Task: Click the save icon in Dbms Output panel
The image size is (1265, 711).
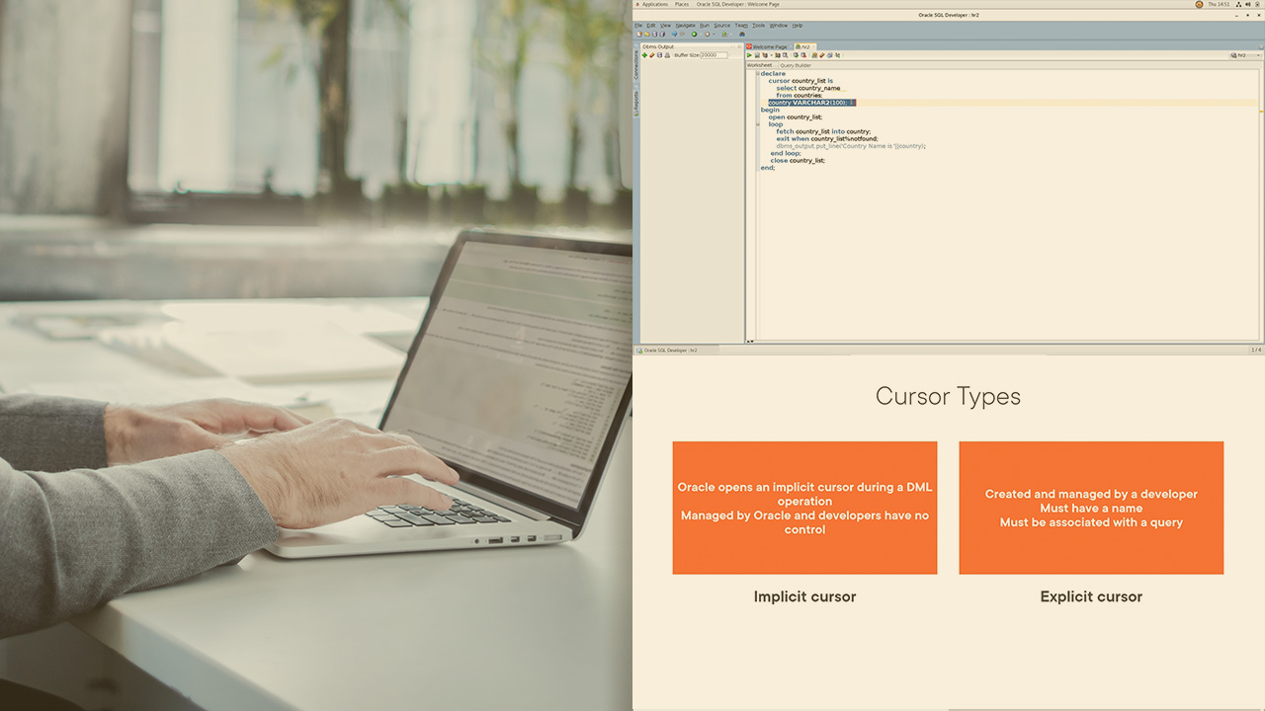Action: click(x=659, y=55)
